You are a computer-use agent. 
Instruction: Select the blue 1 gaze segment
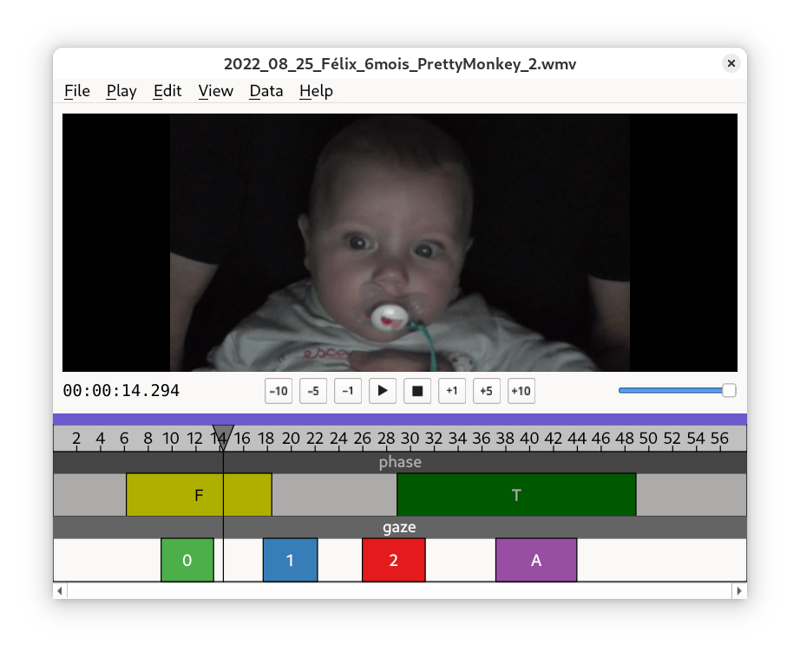291,560
